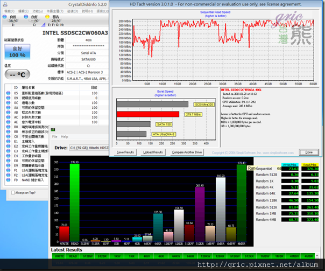Click the status orb for attribute E1

8,141
